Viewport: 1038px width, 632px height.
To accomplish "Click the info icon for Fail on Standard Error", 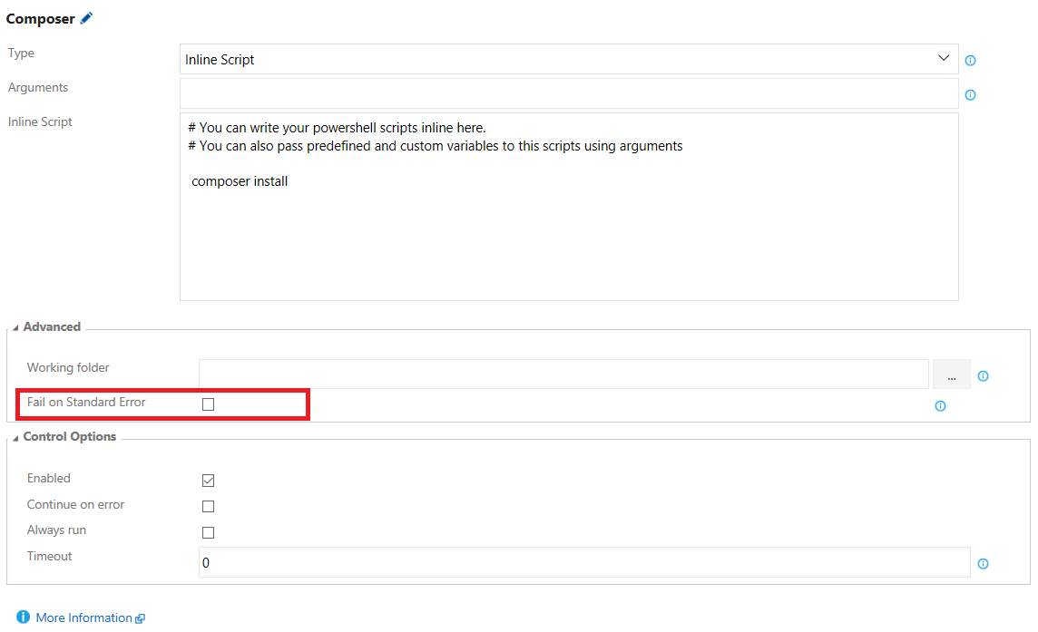I will click(940, 406).
